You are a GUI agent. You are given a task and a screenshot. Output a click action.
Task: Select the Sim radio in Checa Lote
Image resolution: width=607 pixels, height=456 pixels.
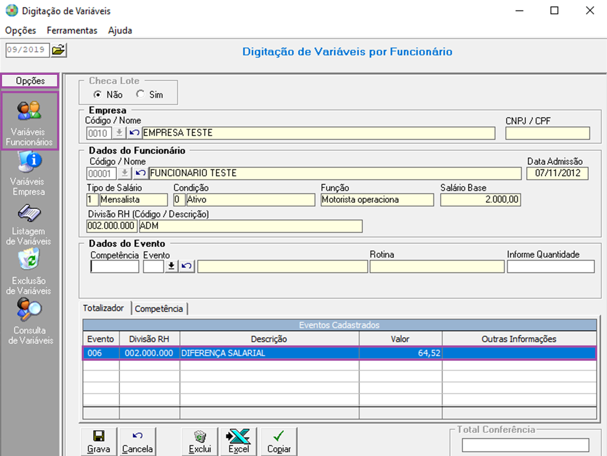tap(140, 94)
